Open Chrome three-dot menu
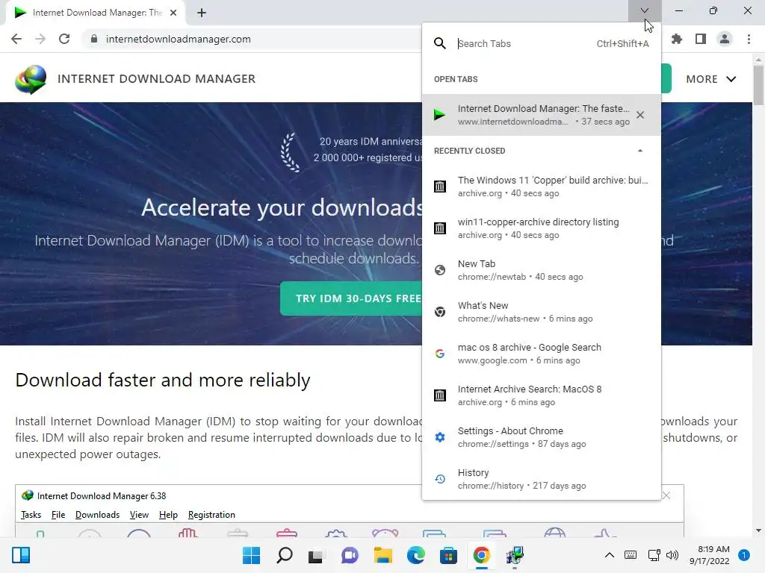The height and width of the screenshot is (573, 765). 749,39
